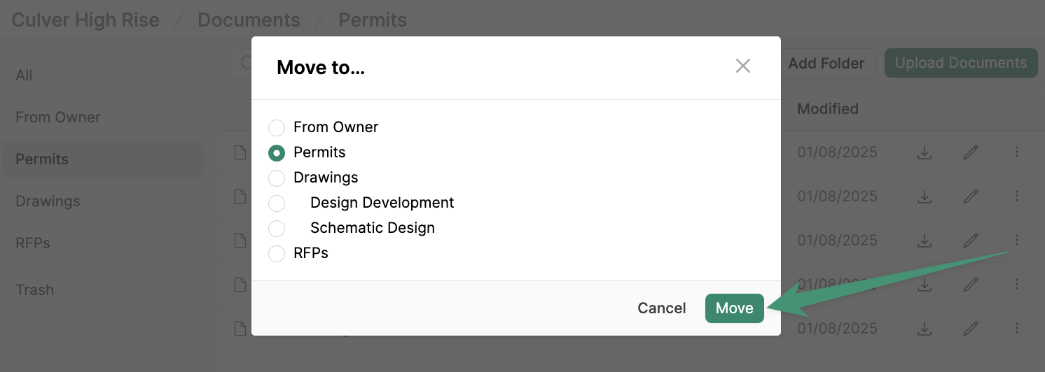Select Design Development as destination

277,203
